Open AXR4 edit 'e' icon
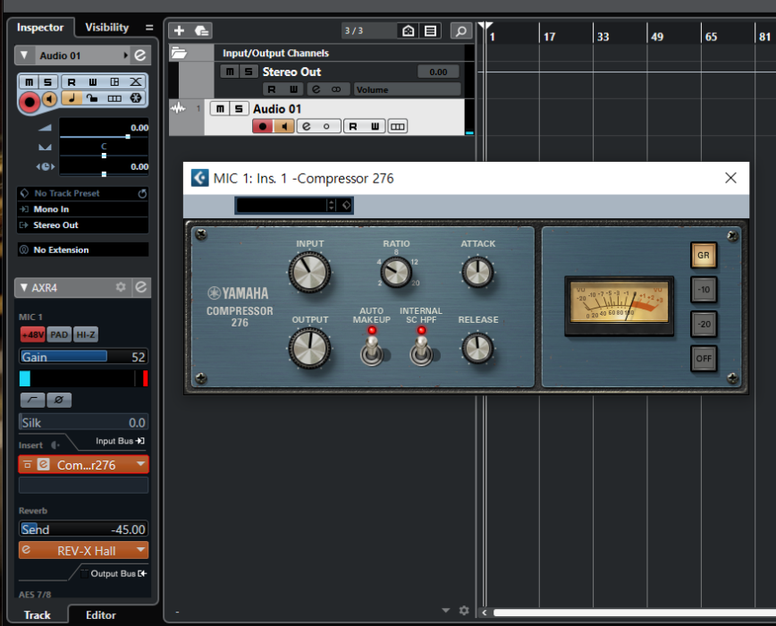This screenshot has height=626, width=776. [x=141, y=287]
